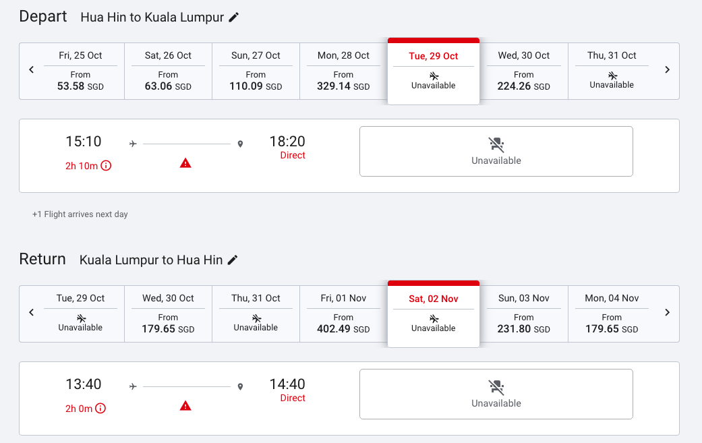Choose Fri, 01 Nov return at 402.49 SGD
702x443 pixels.
[343, 314]
